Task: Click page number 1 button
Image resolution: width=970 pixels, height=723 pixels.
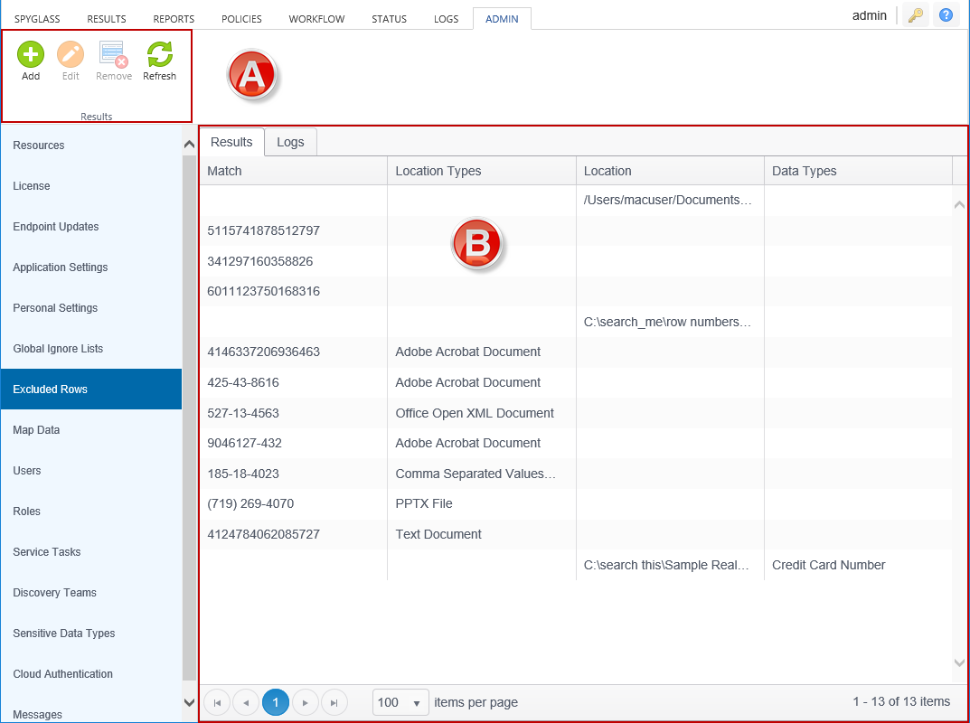Action: click(x=276, y=702)
